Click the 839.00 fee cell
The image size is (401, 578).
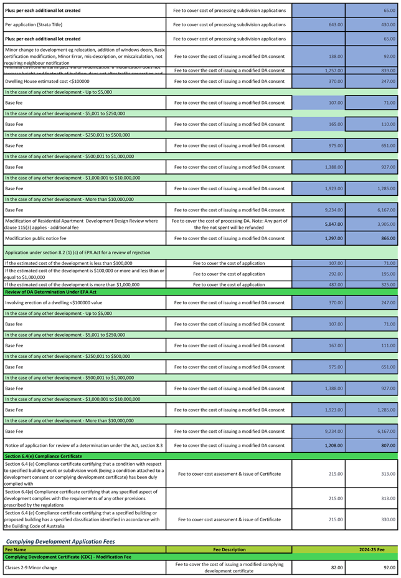point(372,70)
